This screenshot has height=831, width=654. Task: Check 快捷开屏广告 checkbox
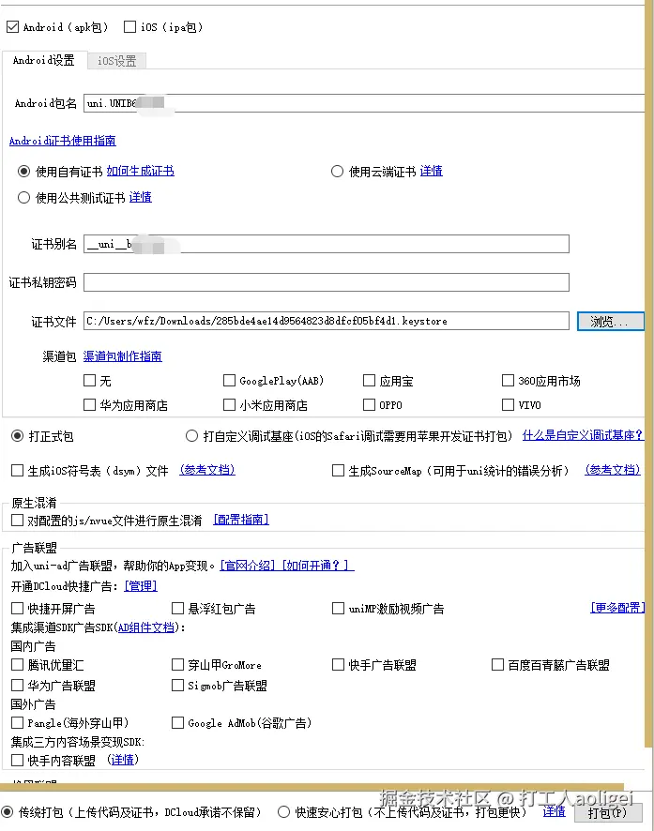[18, 609]
